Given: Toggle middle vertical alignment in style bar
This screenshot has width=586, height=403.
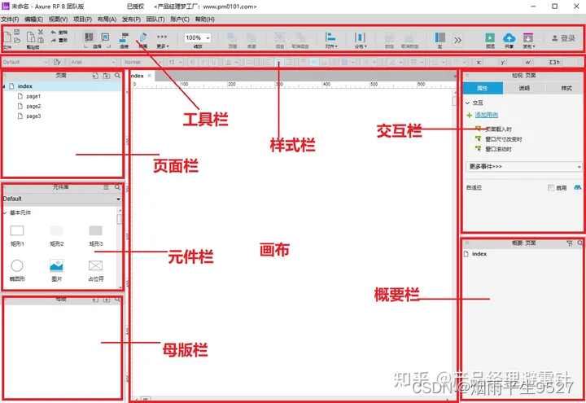Looking at the screenshot, I should (x=314, y=62).
